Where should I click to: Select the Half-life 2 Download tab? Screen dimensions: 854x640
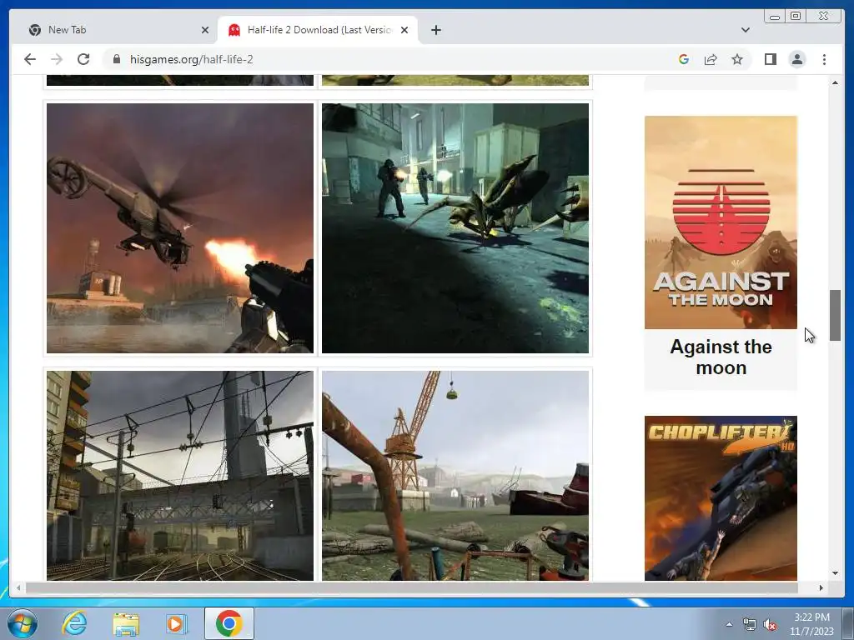point(318,30)
